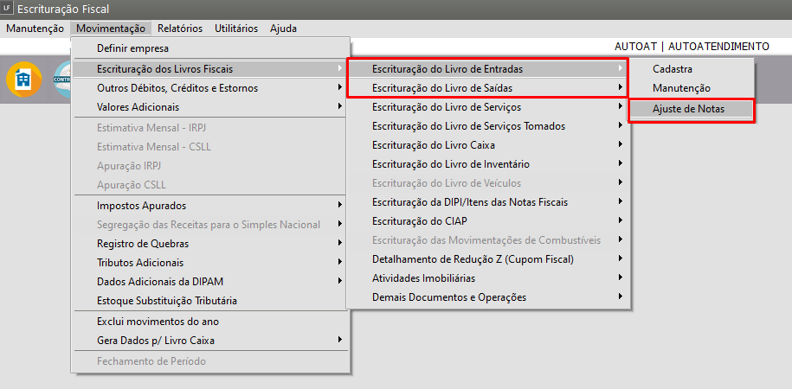Expand Escrituração do Livro de Saídas
The width and height of the screenshot is (792, 389).
(447, 87)
